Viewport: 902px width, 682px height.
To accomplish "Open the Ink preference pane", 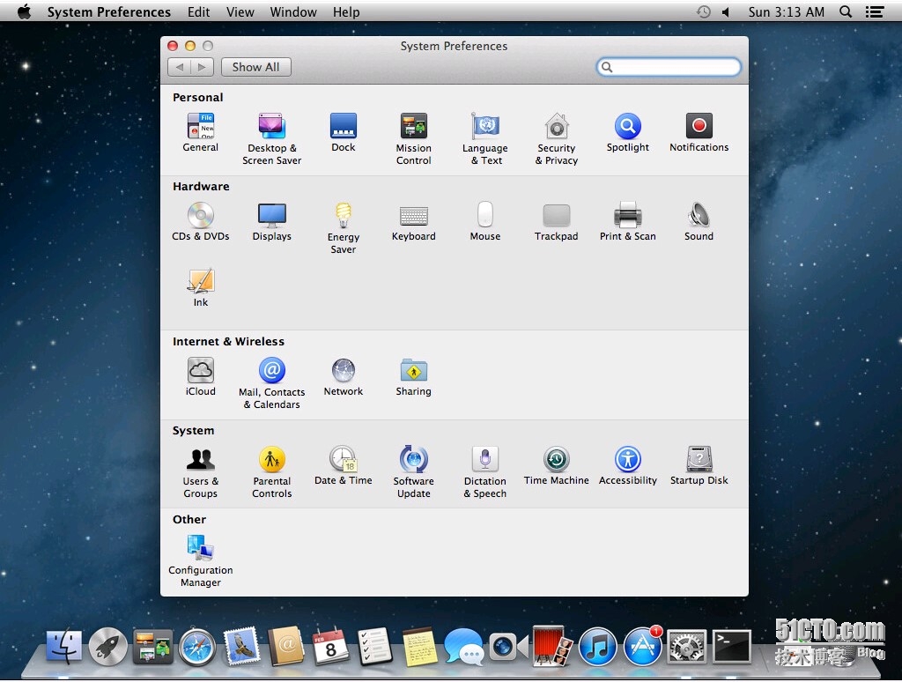I will pos(200,288).
